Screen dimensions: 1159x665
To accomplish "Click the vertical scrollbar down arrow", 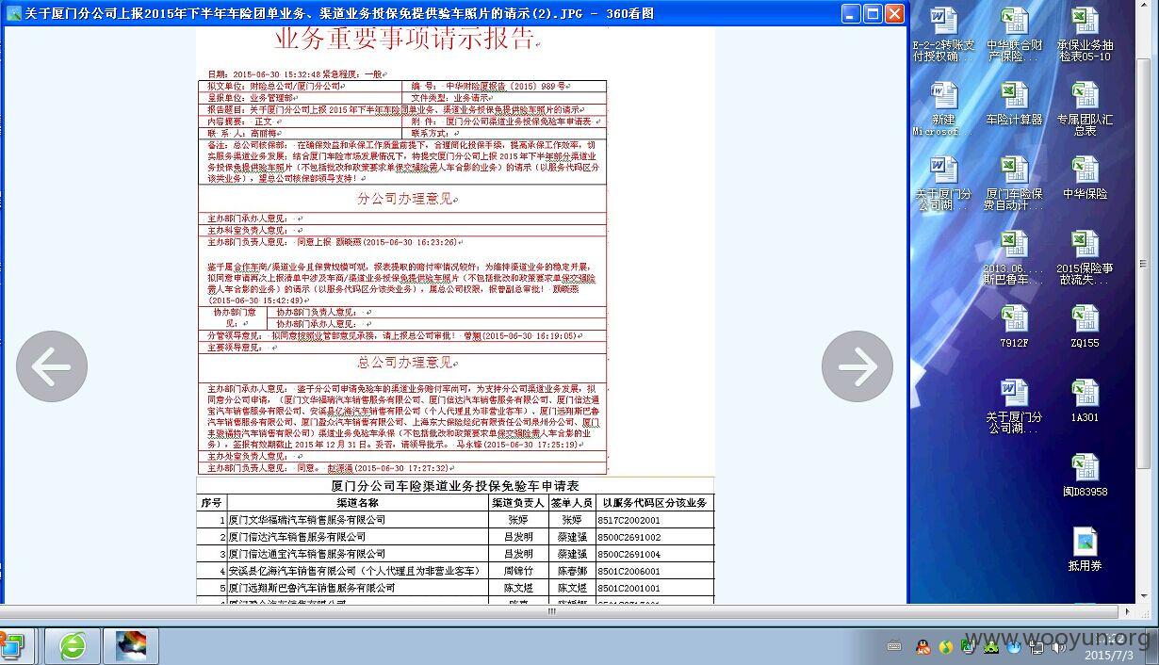I will (1143, 597).
